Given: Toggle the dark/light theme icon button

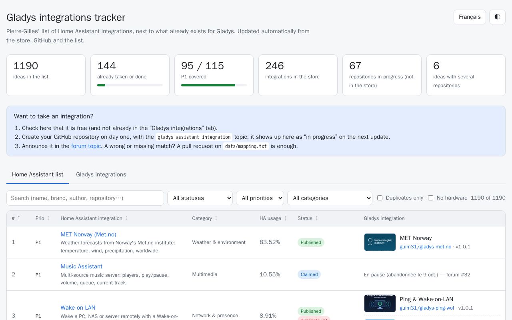Looking at the screenshot, I should coord(497,17).
